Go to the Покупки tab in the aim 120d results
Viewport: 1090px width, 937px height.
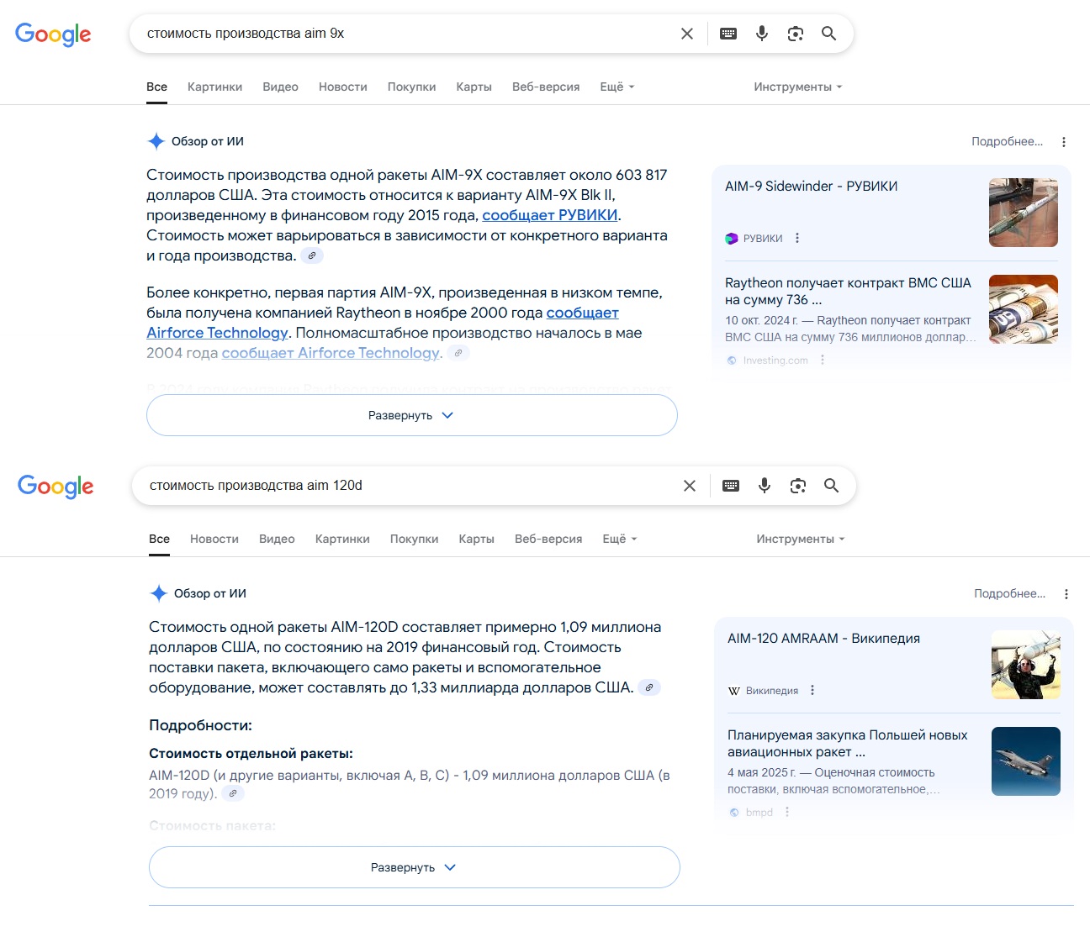415,539
